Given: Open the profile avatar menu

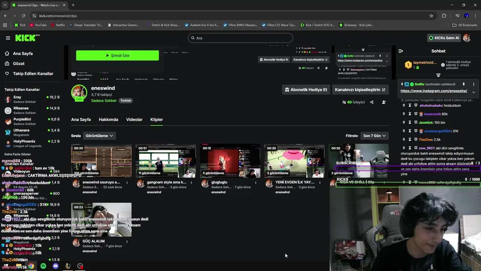Looking at the screenshot, I should [x=467, y=38].
